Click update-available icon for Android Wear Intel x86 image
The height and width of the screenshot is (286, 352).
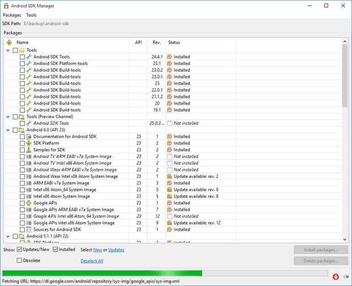170,176
